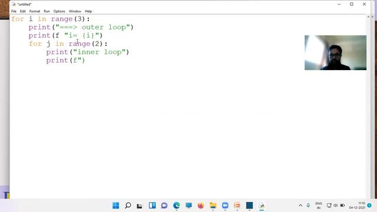The width and height of the screenshot is (377, 212).
Task: Open the File menu
Action: click(14, 11)
